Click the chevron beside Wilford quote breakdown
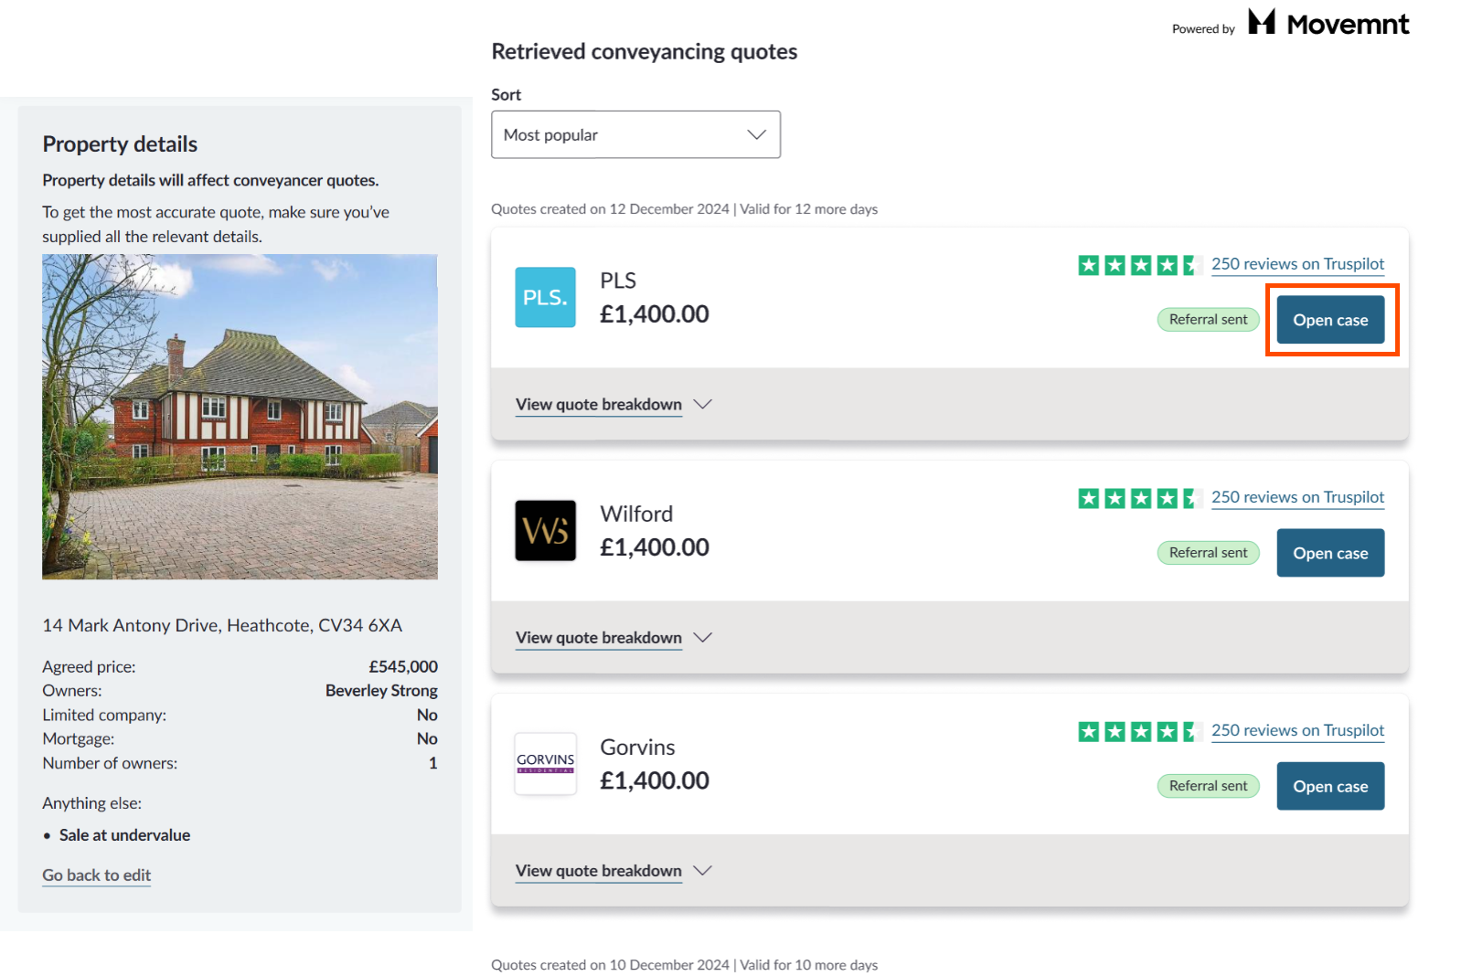Image resolution: width=1472 pixels, height=976 pixels. click(702, 637)
